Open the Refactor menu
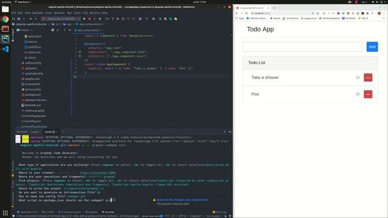Screen dimensions: 388x218 59,13
